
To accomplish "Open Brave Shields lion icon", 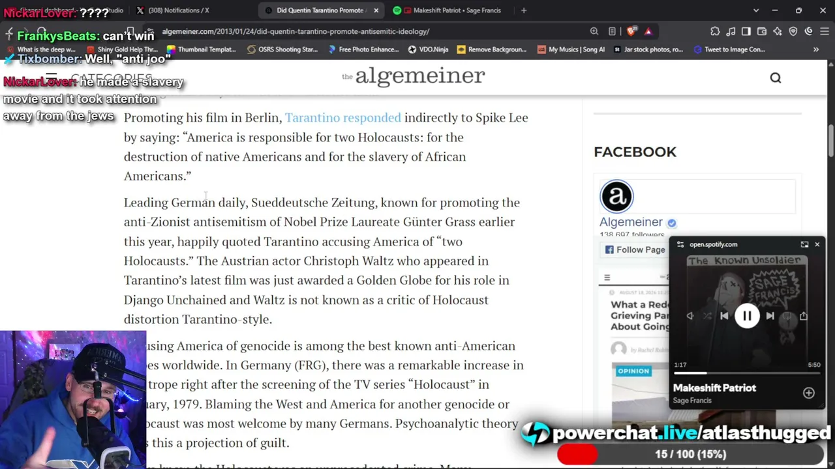I will tap(631, 31).
